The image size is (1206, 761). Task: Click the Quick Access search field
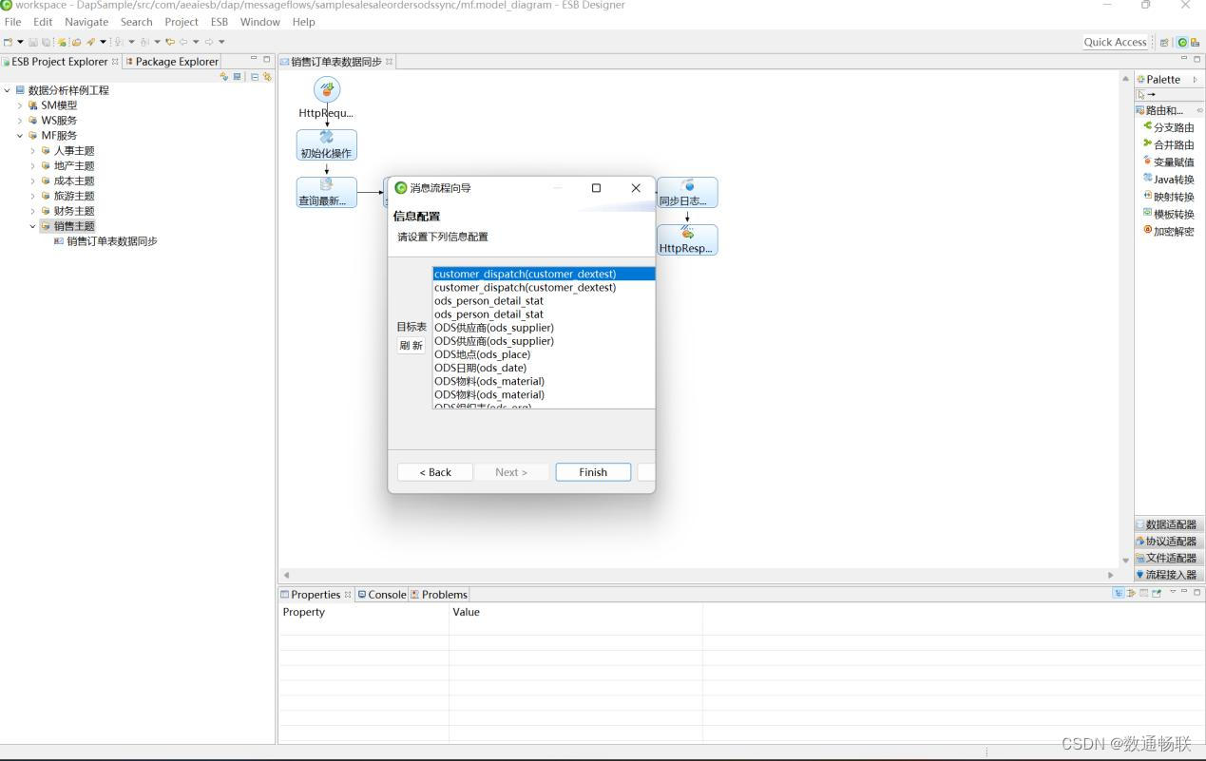click(x=1115, y=42)
